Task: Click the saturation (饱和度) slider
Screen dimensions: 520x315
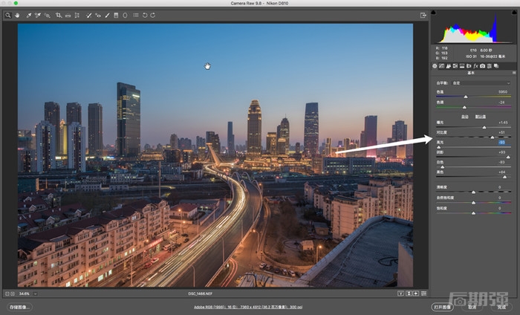Action: pos(473,213)
